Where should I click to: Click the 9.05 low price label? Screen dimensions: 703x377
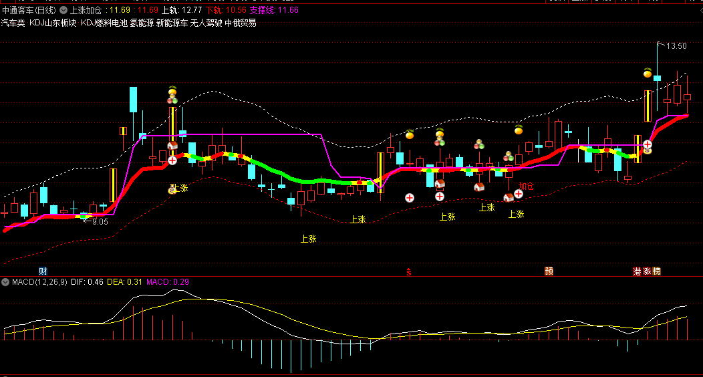pyautogui.click(x=100, y=221)
